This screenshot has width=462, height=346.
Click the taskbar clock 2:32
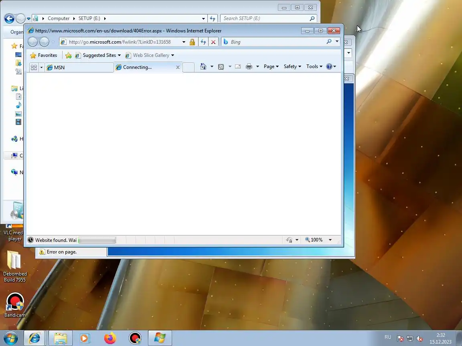[441, 335]
